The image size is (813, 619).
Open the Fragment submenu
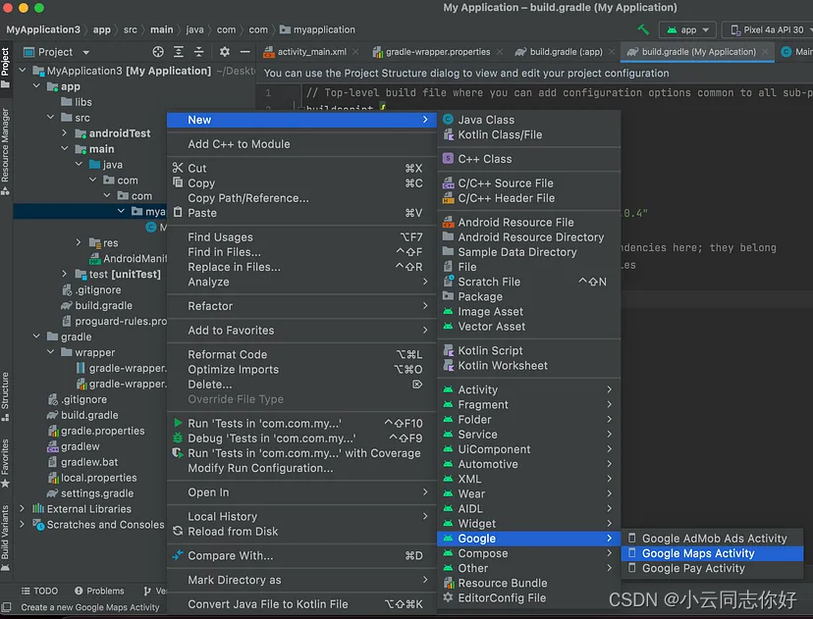pos(529,404)
